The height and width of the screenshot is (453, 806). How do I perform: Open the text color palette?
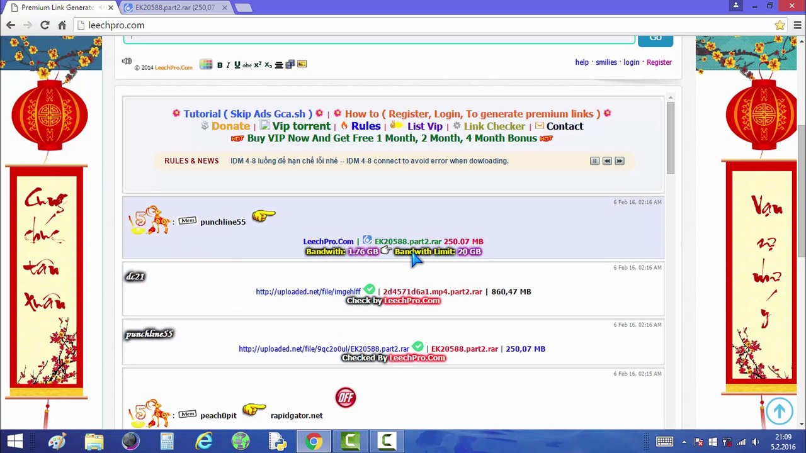tap(206, 64)
